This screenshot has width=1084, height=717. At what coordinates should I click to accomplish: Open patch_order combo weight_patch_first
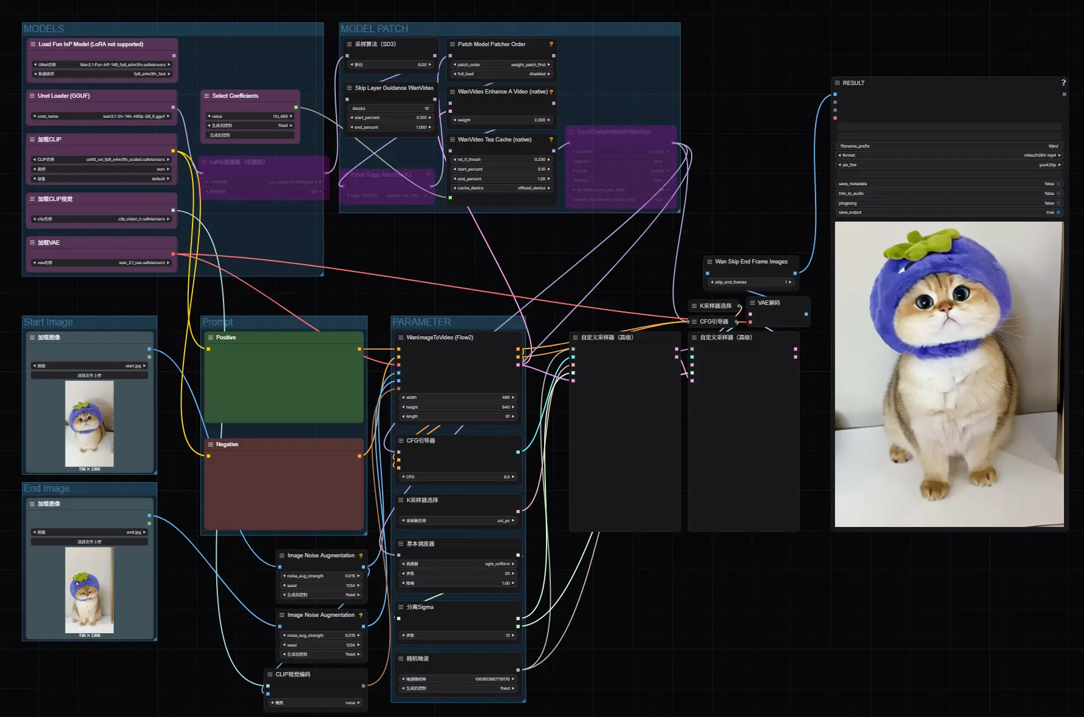point(502,64)
